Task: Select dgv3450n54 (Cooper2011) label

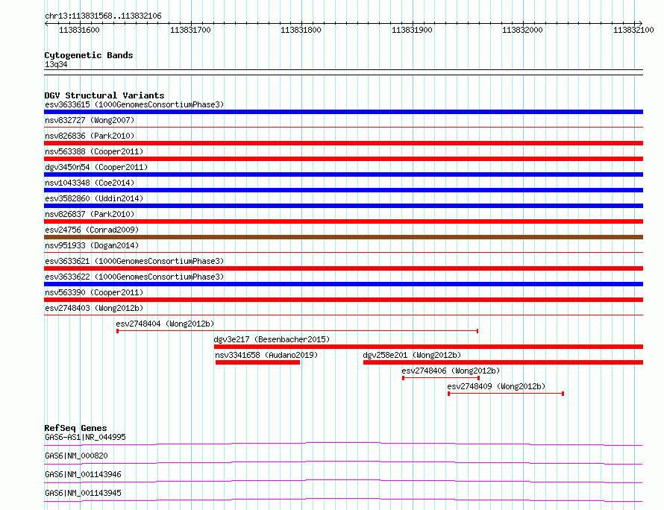Action: point(96,167)
